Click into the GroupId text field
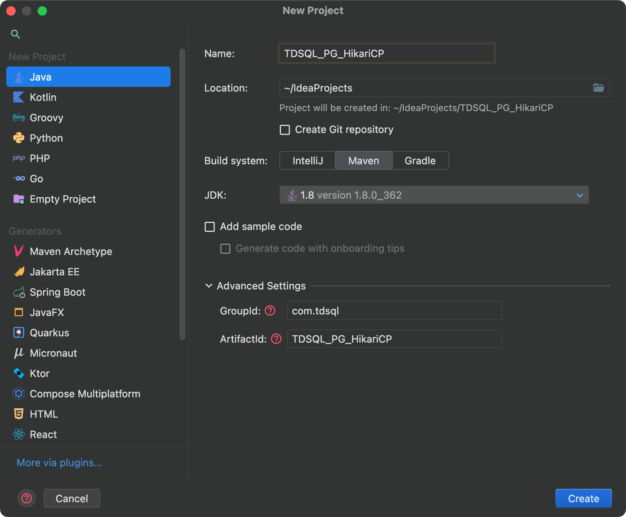This screenshot has width=626, height=517. (x=394, y=311)
